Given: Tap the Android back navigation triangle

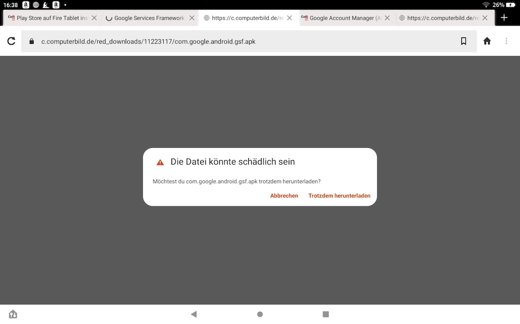Looking at the screenshot, I should click(194, 314).
